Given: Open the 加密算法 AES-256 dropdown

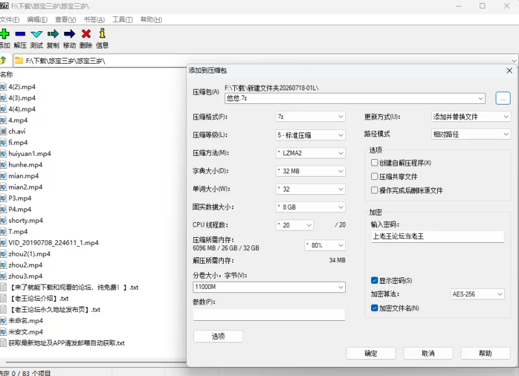Looking at the screenshot, I should 477,294.
